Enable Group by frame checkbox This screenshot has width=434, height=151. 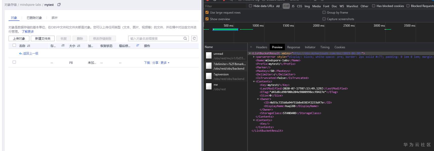click(x=324, y=12)
